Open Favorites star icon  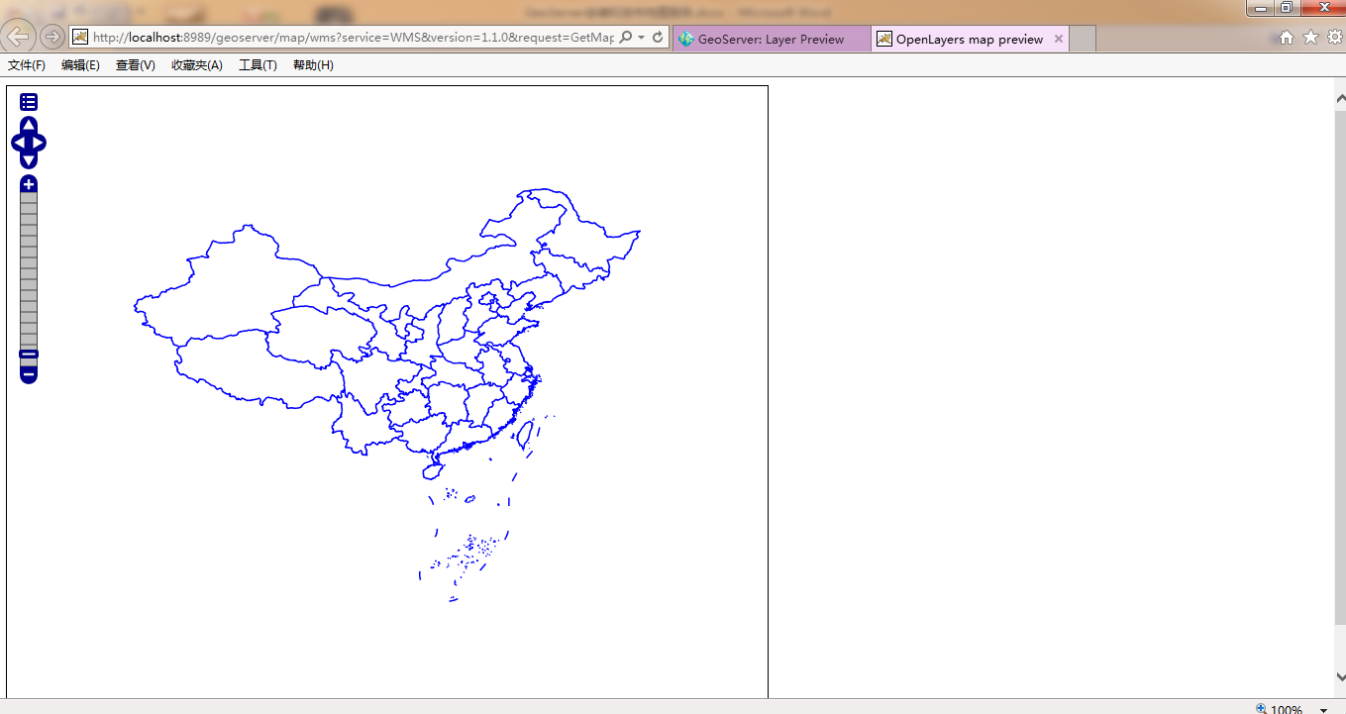(1310, 38)
